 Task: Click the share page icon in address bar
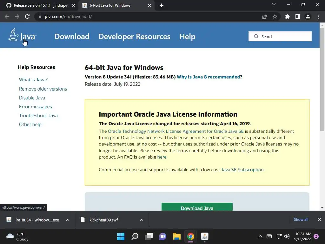coord(265,17)
